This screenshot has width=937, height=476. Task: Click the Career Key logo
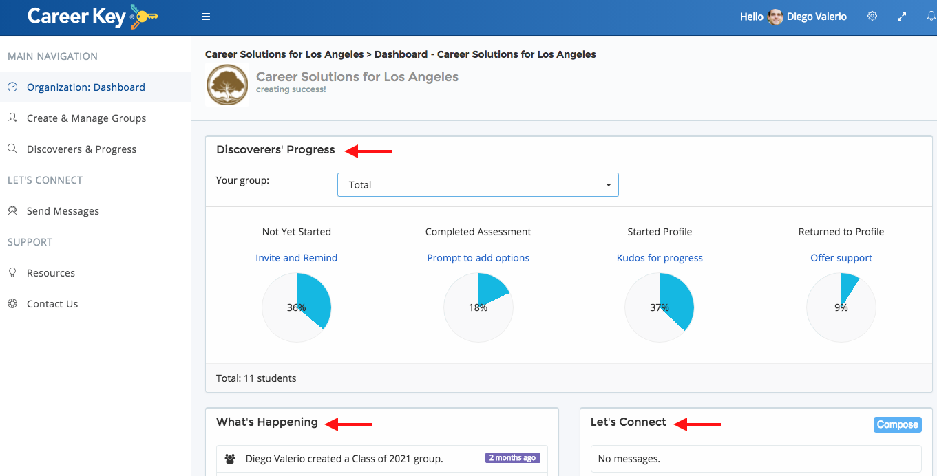point(93,17)
